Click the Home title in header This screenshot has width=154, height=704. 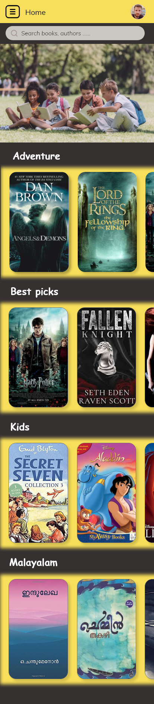tap(35, 12)
